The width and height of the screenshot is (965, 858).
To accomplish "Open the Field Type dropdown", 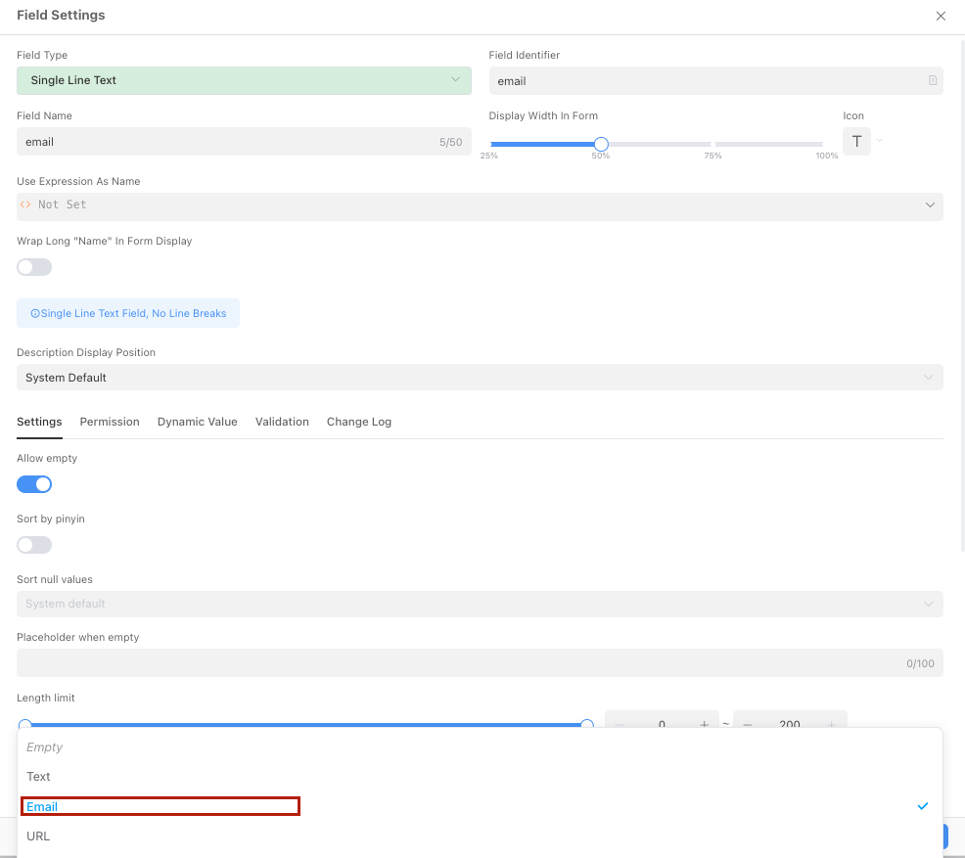I will (244, 79).
